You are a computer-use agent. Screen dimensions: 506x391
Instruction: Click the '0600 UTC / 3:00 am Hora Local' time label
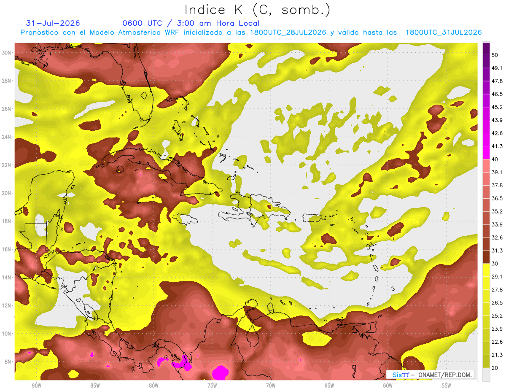pos(191,23)
